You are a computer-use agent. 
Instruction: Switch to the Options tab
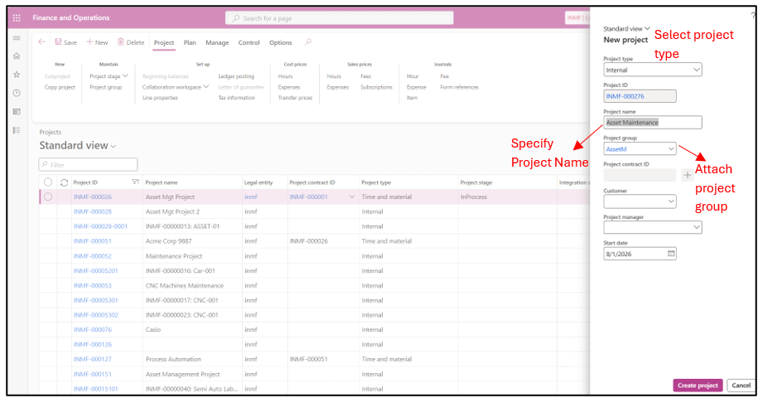pyautogui.click(x=280, y=42)
